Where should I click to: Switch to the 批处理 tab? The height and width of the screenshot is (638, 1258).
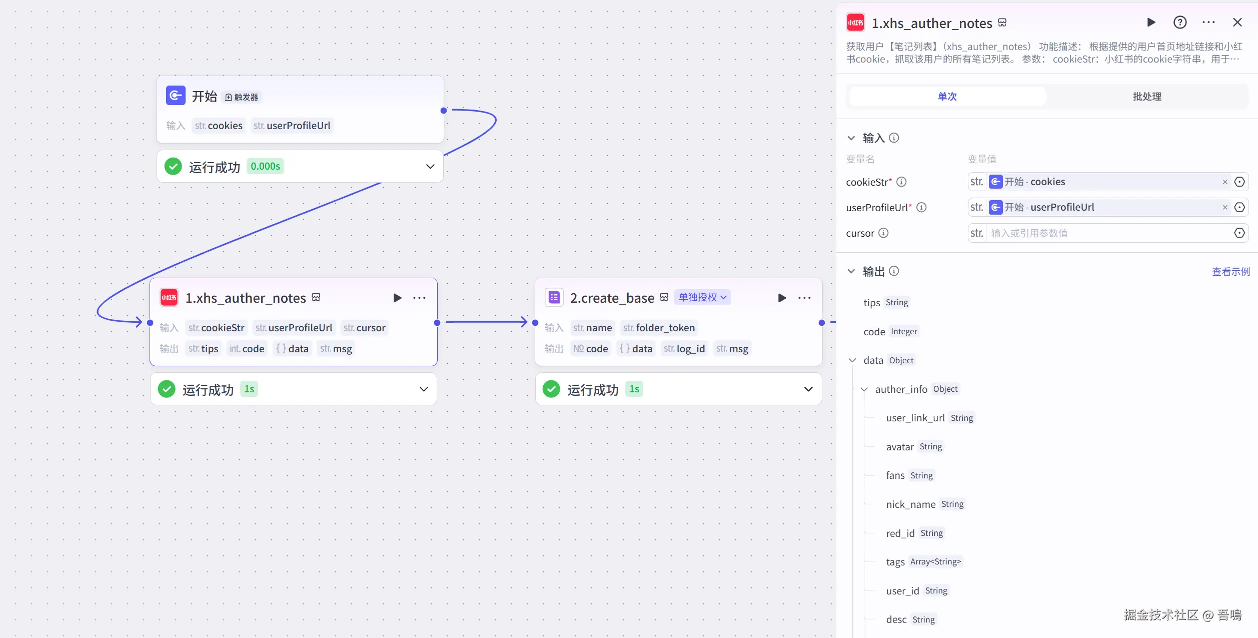(x=1147, y=97)
